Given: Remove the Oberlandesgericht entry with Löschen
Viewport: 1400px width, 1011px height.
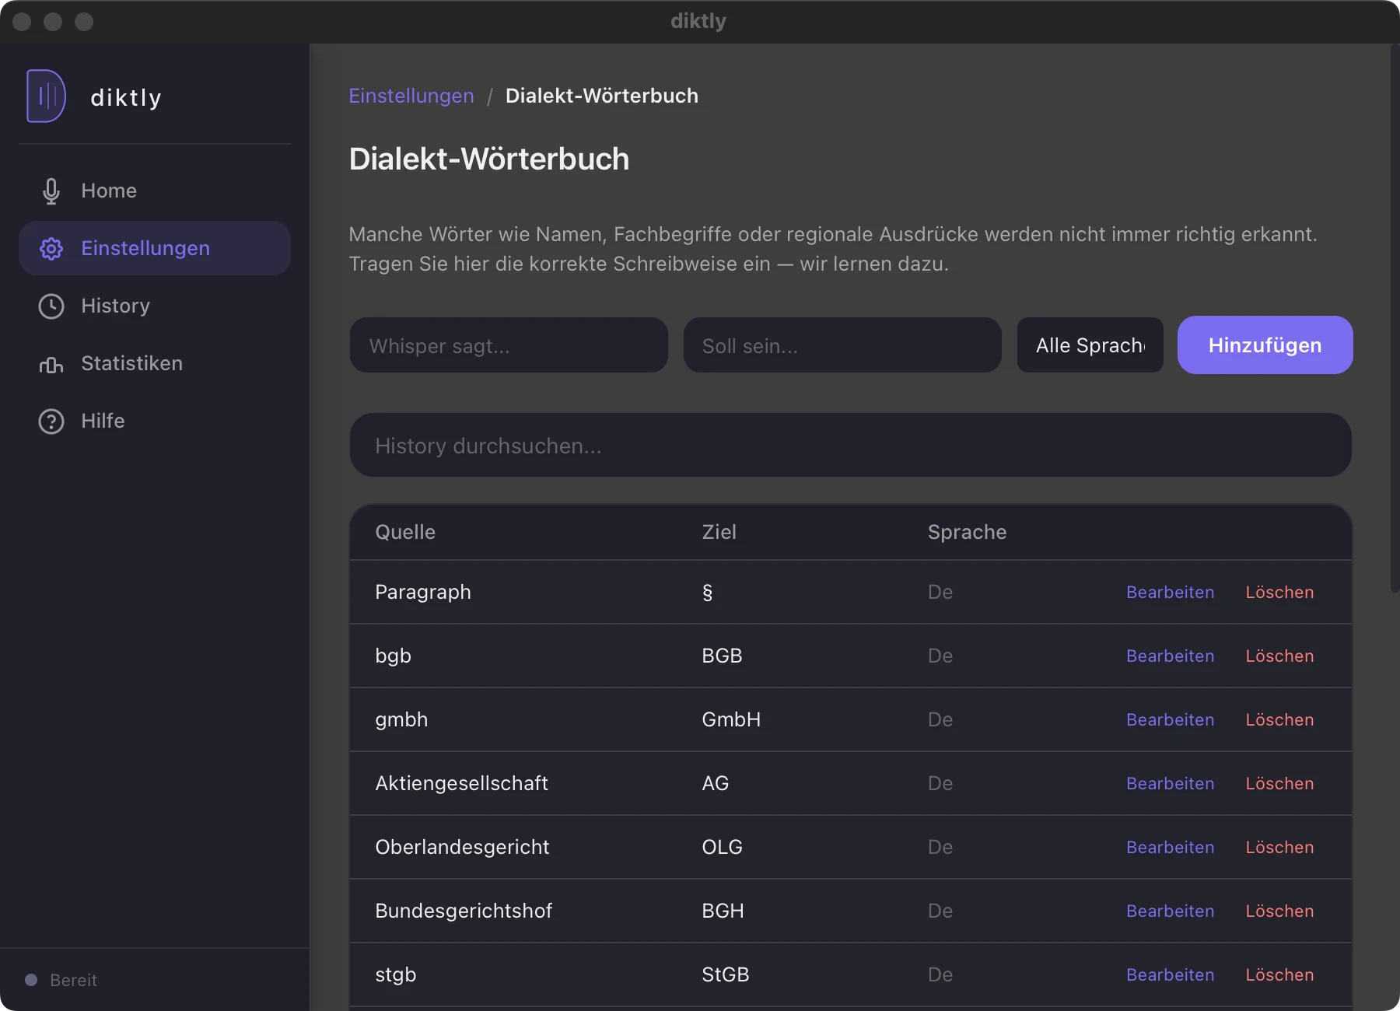Looking at the screenshot, I should [x=1280, y=847].
